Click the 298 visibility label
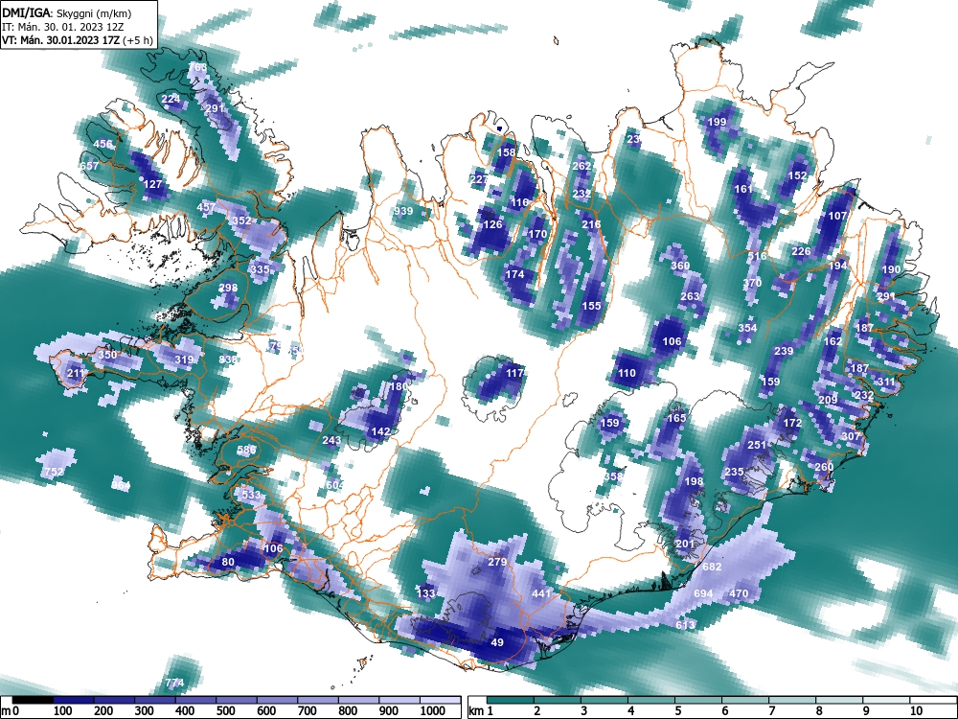 point(228,288)
